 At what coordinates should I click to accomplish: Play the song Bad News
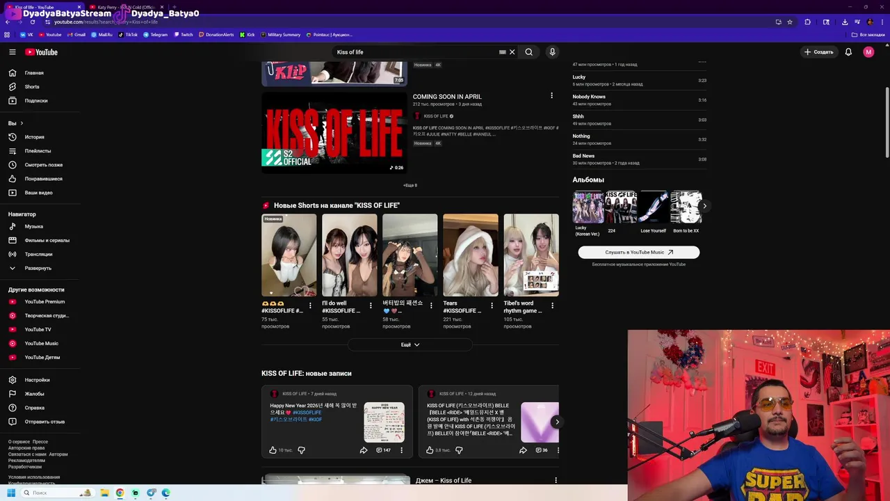640,159
